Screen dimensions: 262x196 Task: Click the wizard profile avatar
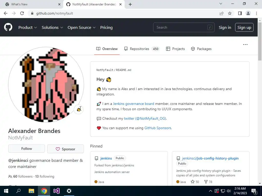coord(46,84)
